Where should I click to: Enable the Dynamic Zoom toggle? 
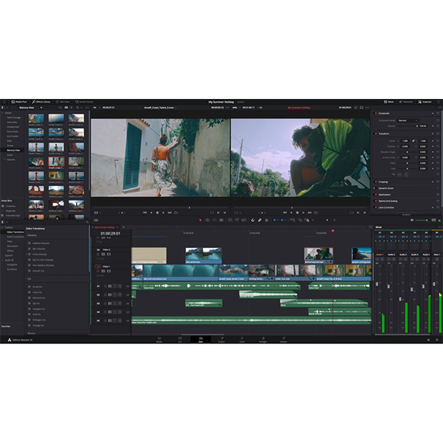click(374, 188)
